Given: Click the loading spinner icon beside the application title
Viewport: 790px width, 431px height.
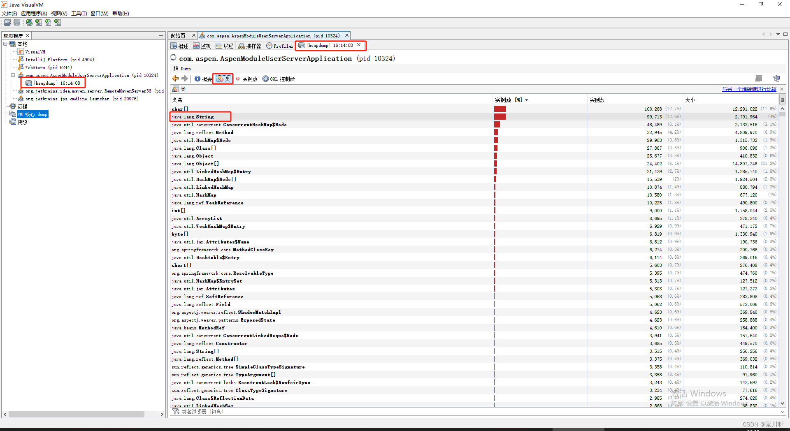Looking at the screenshot, I should click(174, 58).
